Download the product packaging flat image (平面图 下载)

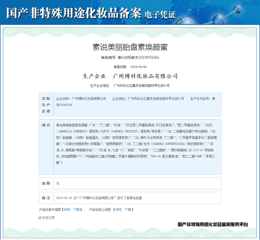[77, 210]
